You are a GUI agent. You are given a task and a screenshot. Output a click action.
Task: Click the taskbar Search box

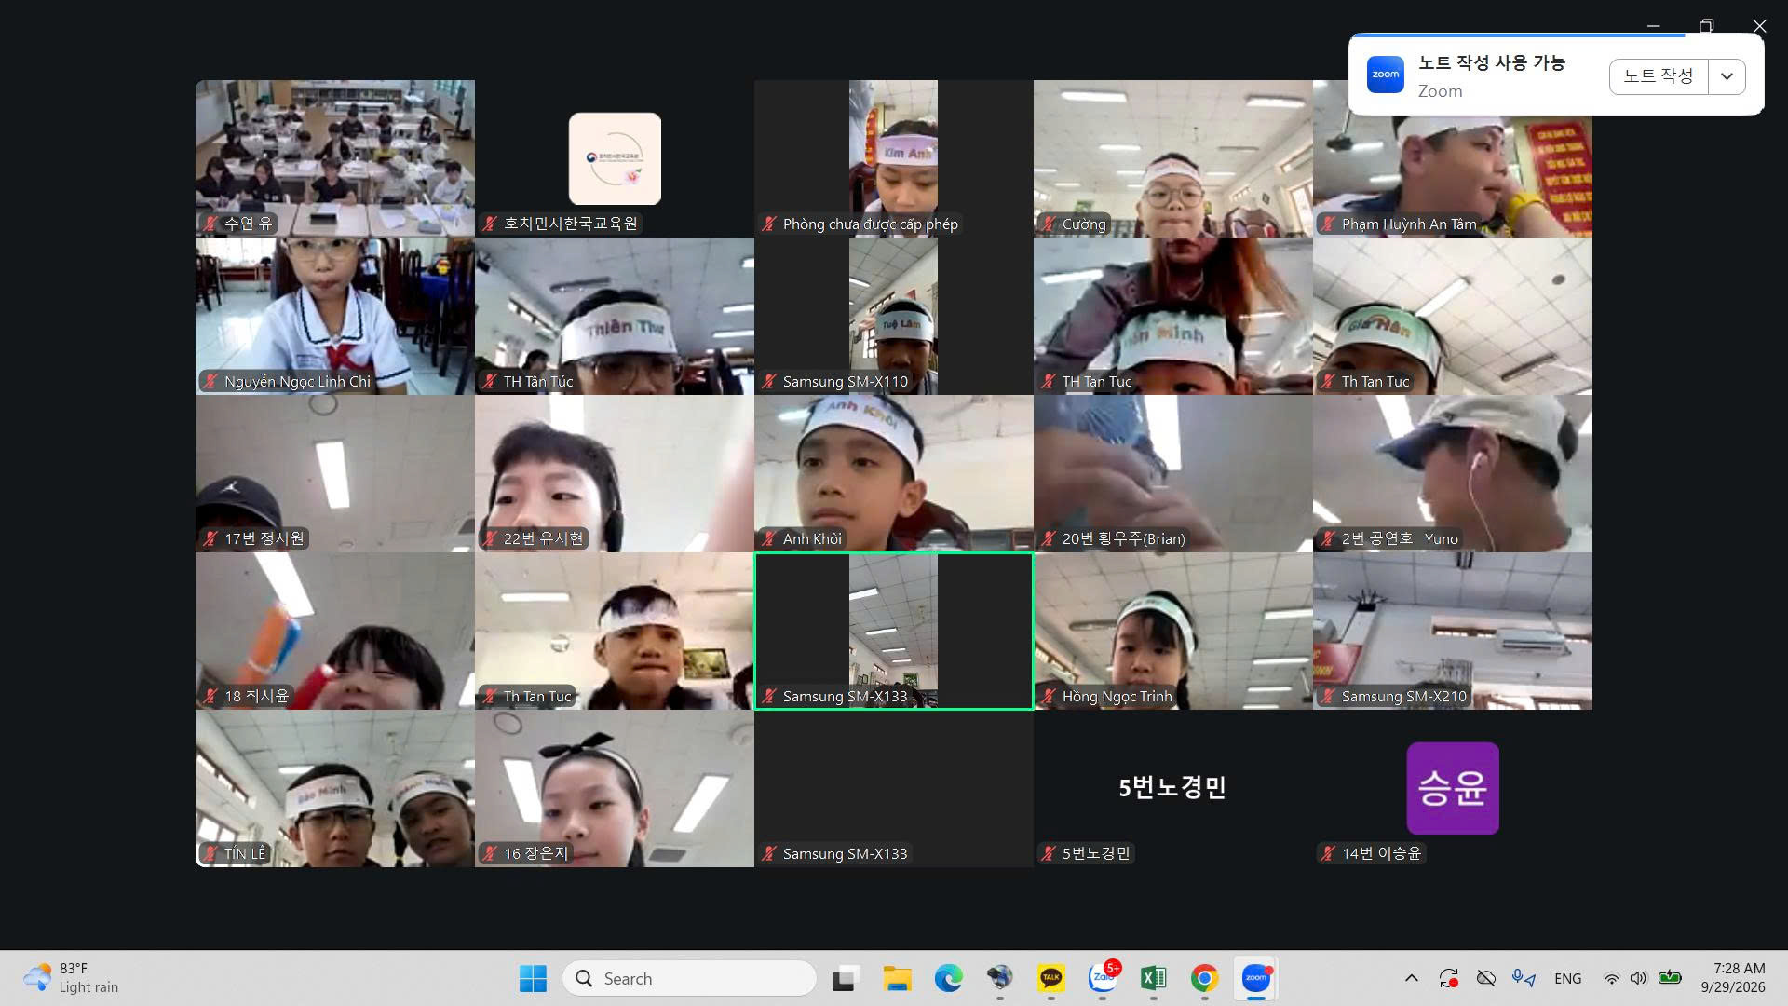pos(690,978)
